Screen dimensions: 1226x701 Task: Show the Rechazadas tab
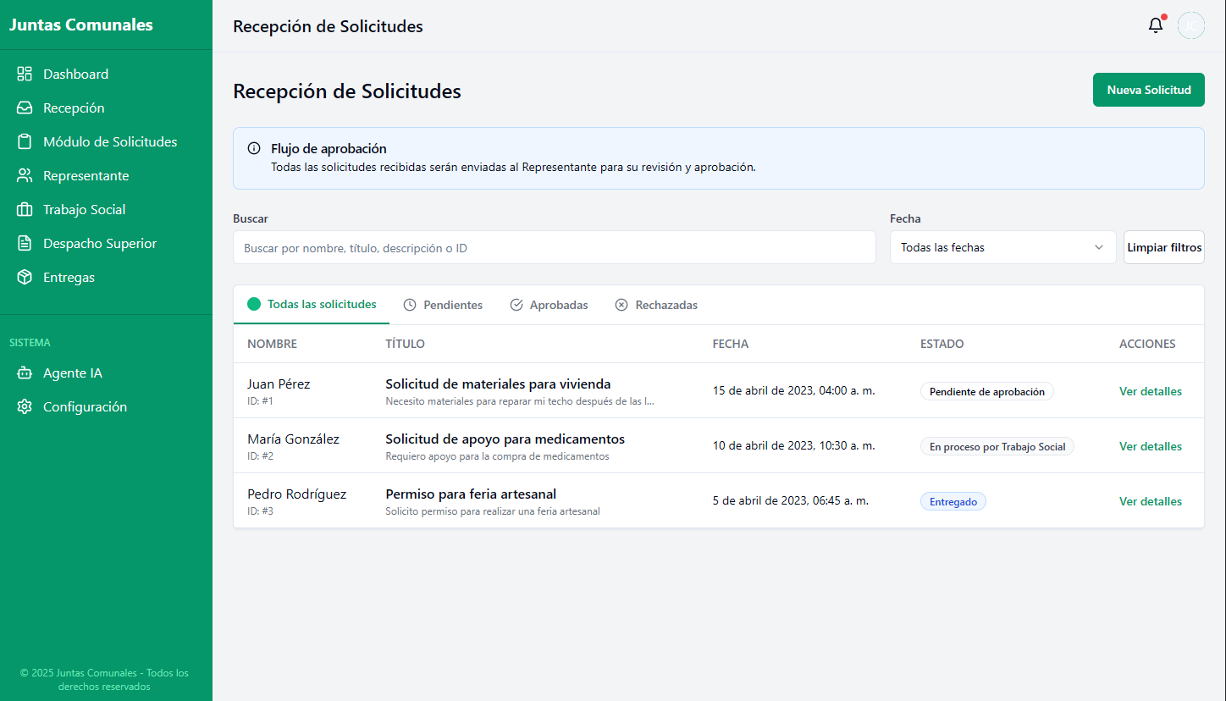click(656, 305)
